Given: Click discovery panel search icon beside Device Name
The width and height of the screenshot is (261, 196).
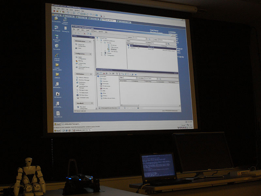Looking at the screenshot, I should (160, 79).
